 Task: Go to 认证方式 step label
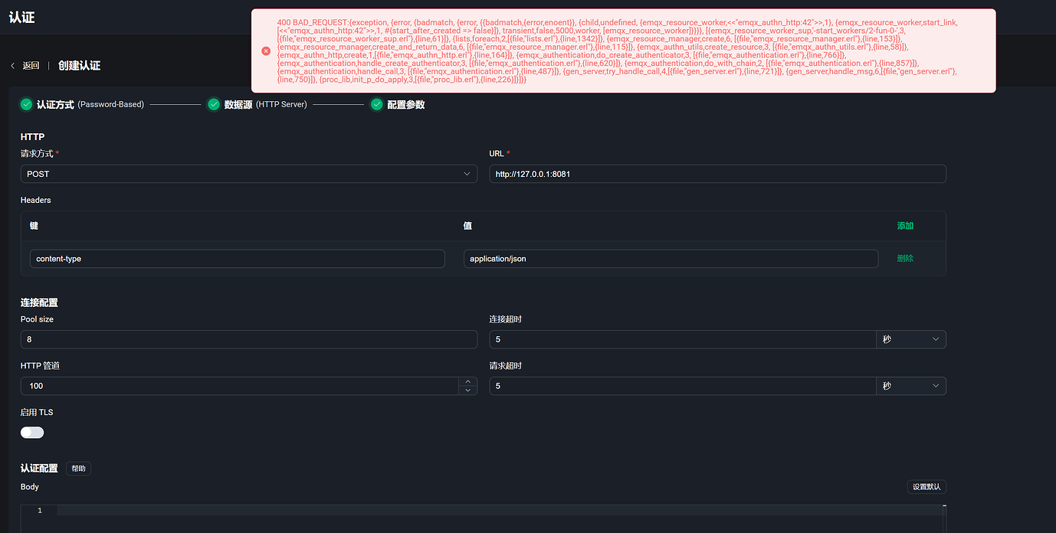(55, 104)
